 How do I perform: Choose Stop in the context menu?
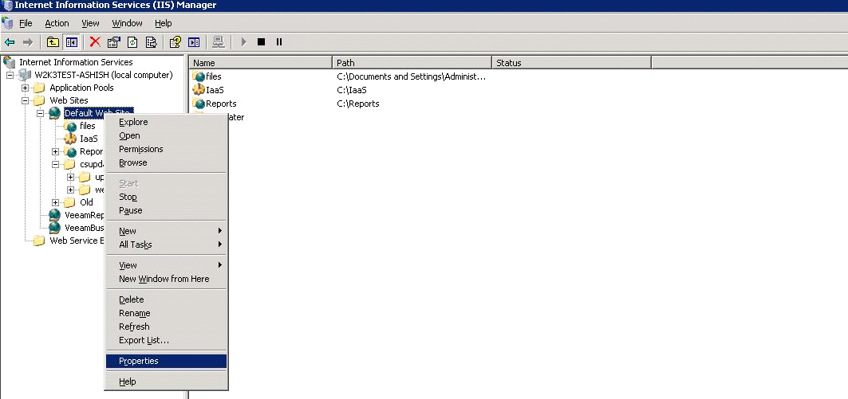coord(166,197)
